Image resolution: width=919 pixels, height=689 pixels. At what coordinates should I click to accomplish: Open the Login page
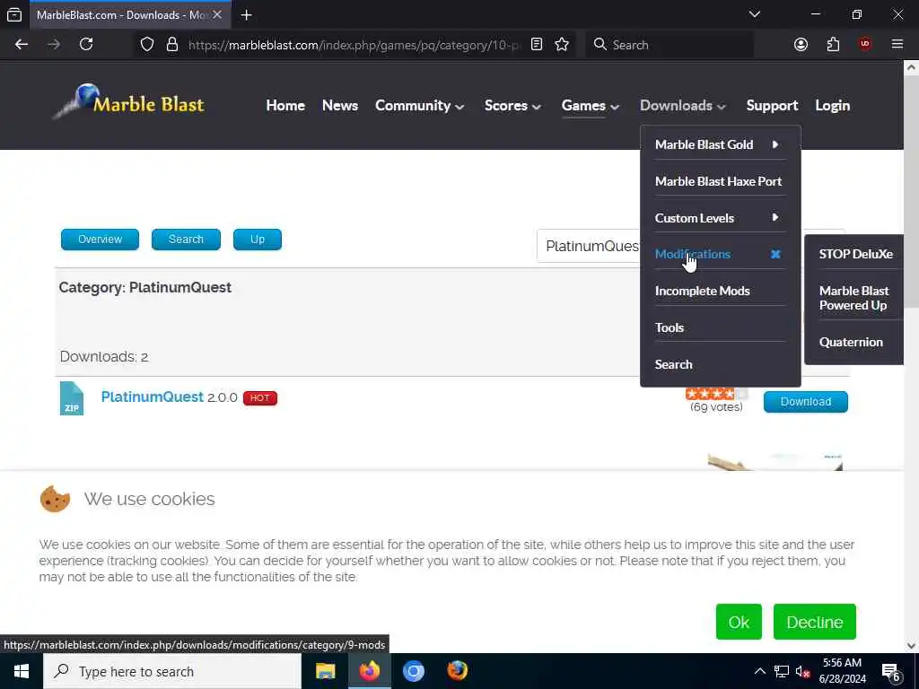pyautogui.click(x=832, y=106)
